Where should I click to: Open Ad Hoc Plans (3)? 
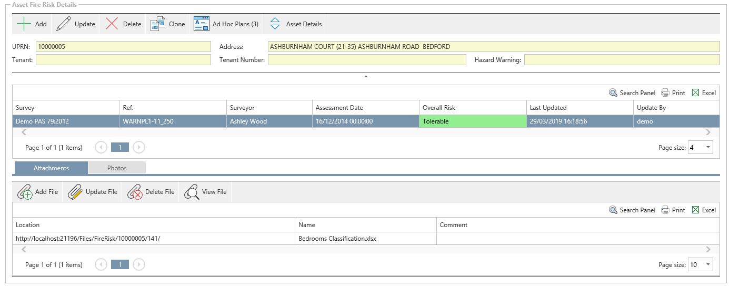(x=226, y=24)
